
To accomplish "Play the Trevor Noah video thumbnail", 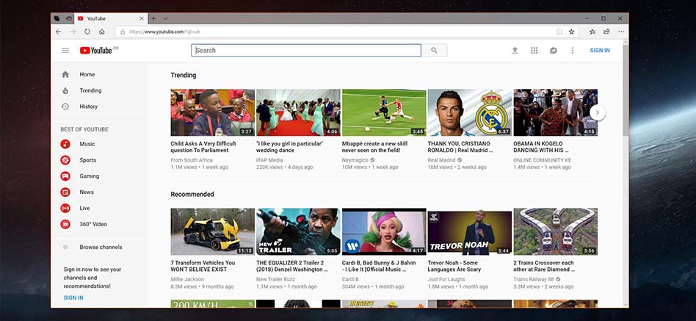I will [x=470, y=231].
